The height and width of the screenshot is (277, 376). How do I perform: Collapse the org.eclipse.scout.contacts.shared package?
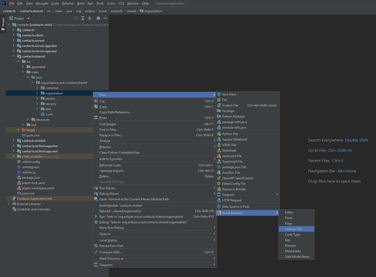32,82
